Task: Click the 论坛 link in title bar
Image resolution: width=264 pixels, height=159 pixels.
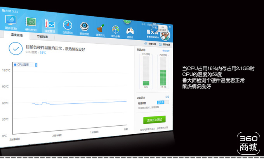Action: click(x=143, y=24)
